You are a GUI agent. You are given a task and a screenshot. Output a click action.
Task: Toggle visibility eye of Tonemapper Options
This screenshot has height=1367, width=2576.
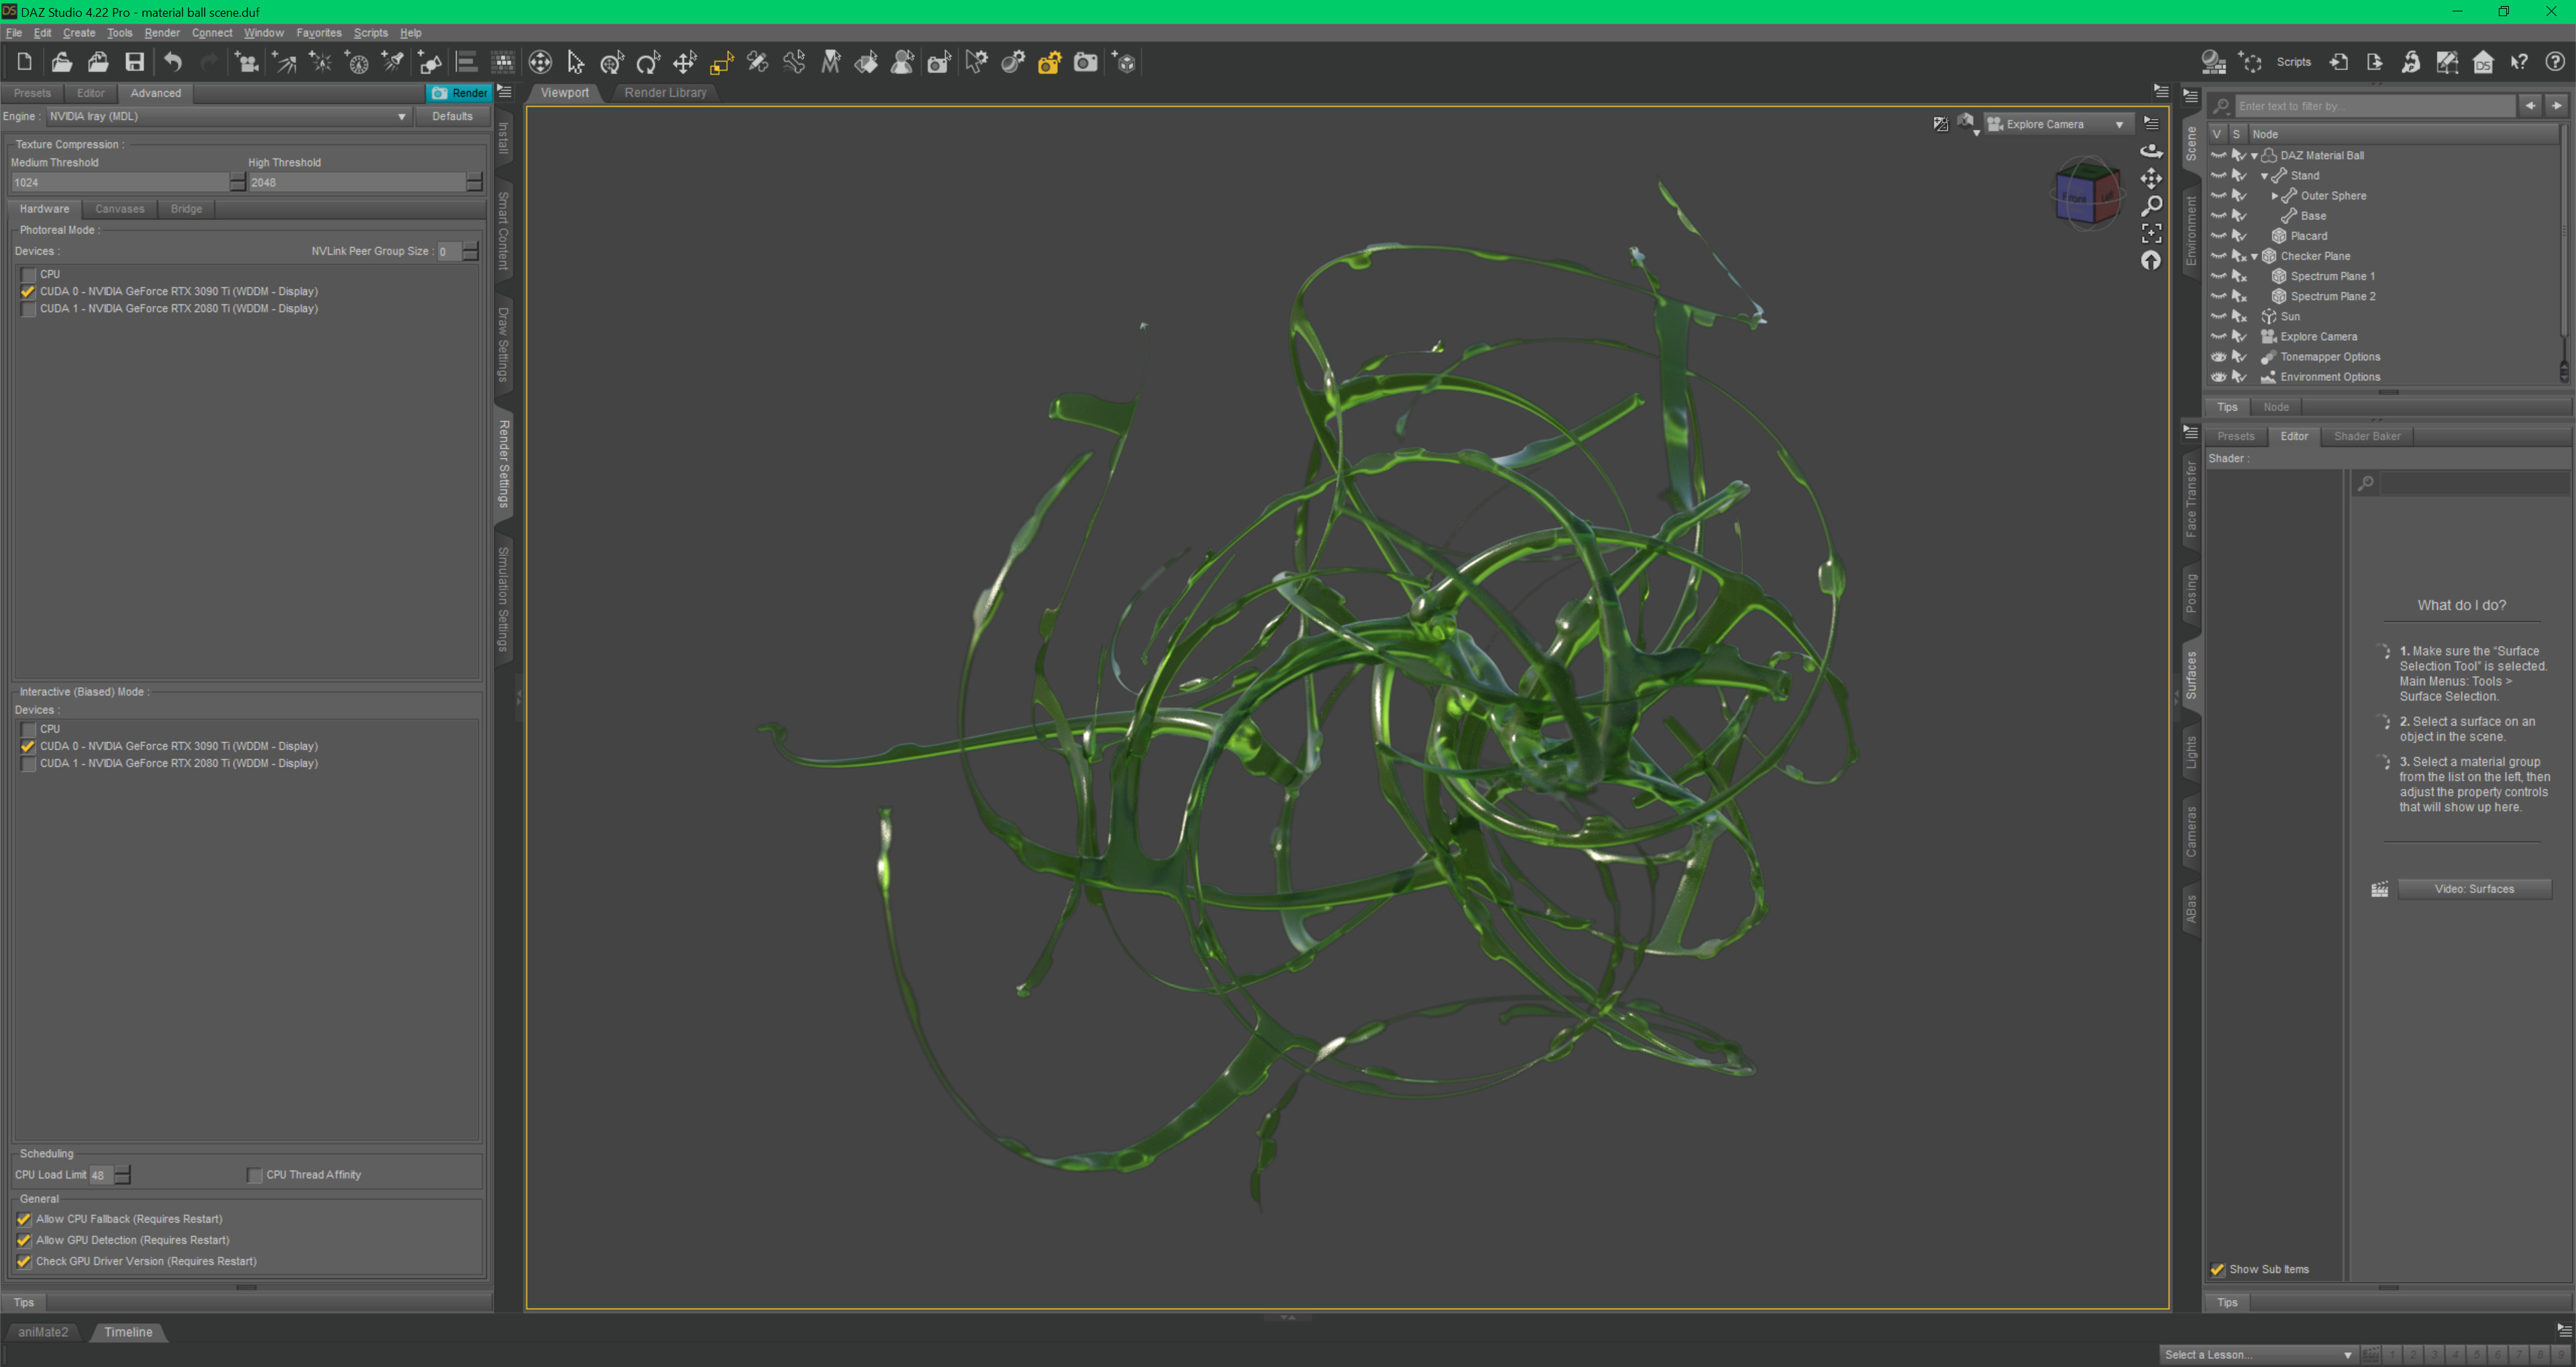pos(2218,357)
